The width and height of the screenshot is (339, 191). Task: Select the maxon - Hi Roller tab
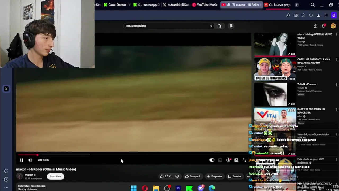[242, 5]
